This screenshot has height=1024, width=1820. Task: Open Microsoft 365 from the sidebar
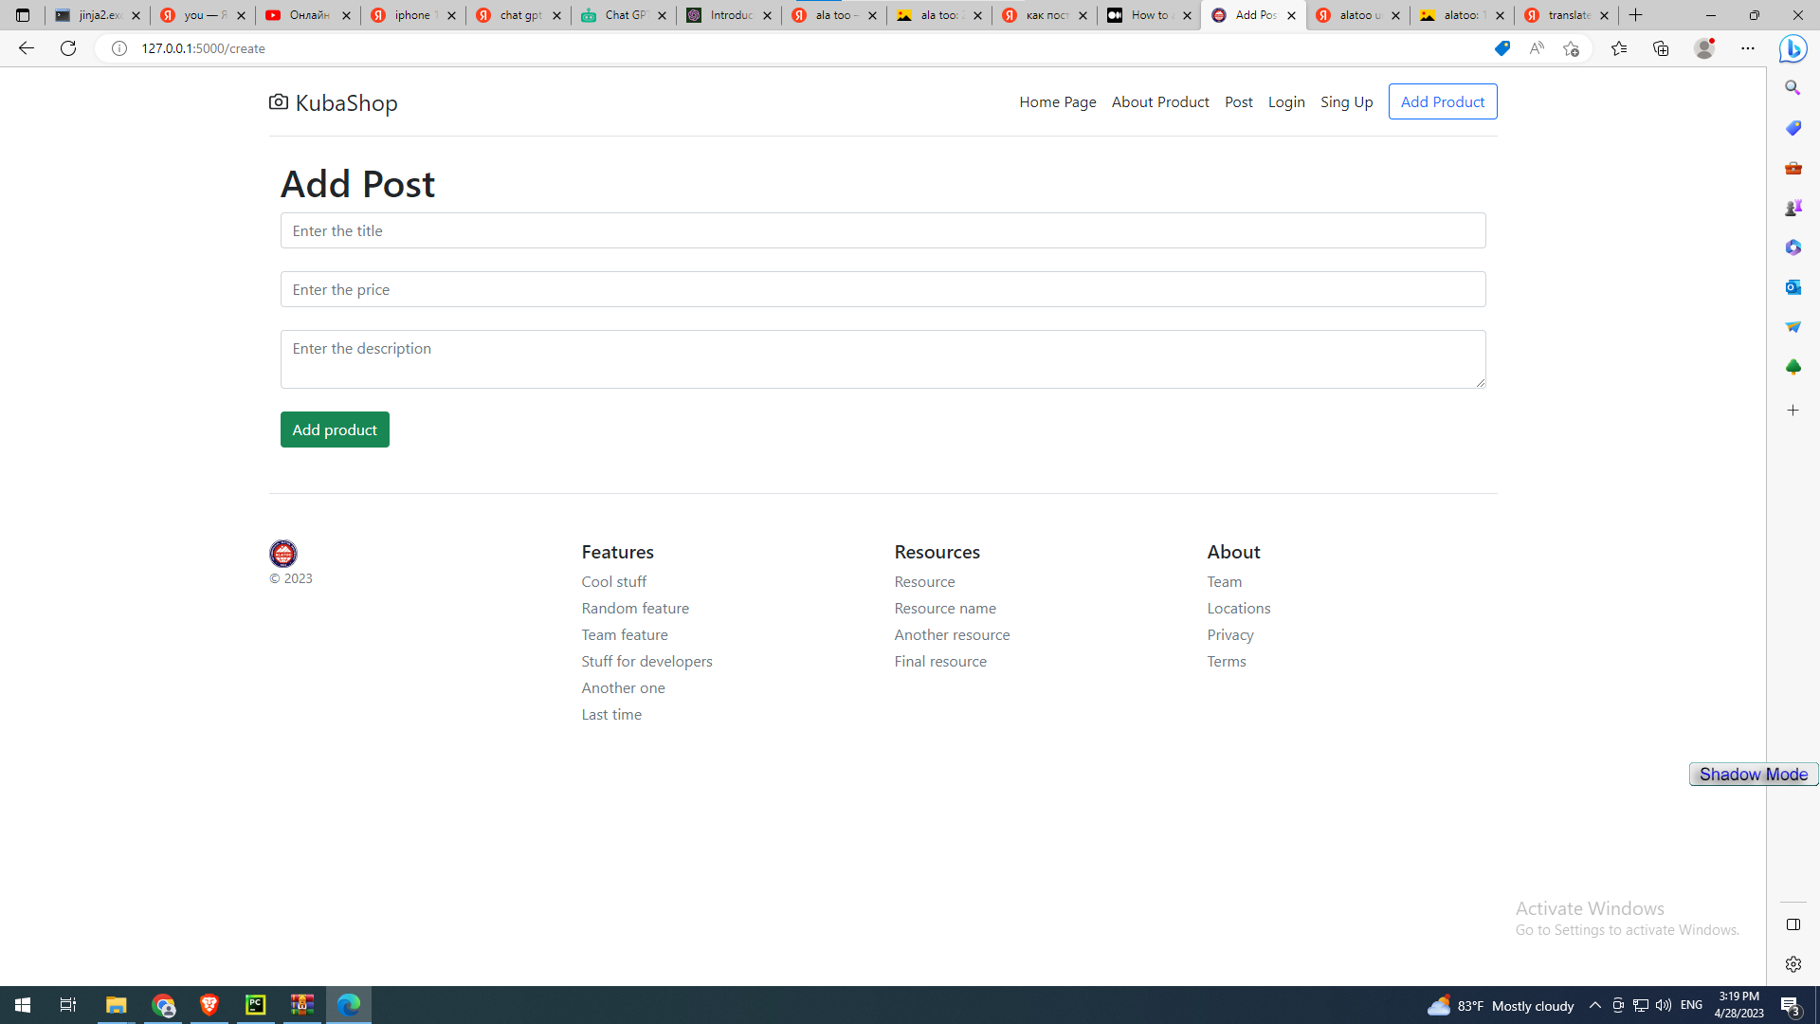point(1793,247)
